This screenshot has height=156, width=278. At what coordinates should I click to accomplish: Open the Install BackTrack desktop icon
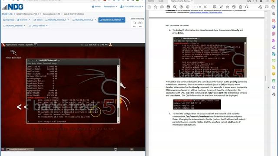coord(13,54)
